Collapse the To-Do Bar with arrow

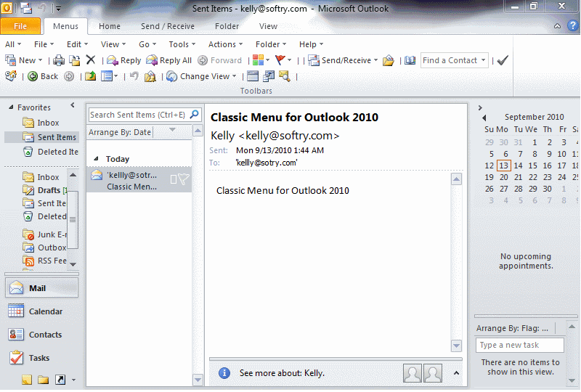pyautogui.click(x=480, y=108)
